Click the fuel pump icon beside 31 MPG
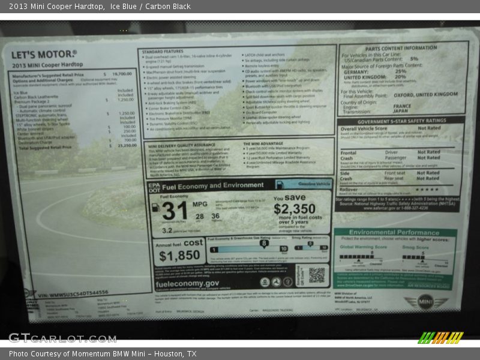The height and width of the screenshot is (360, 480). coord(156,208)
